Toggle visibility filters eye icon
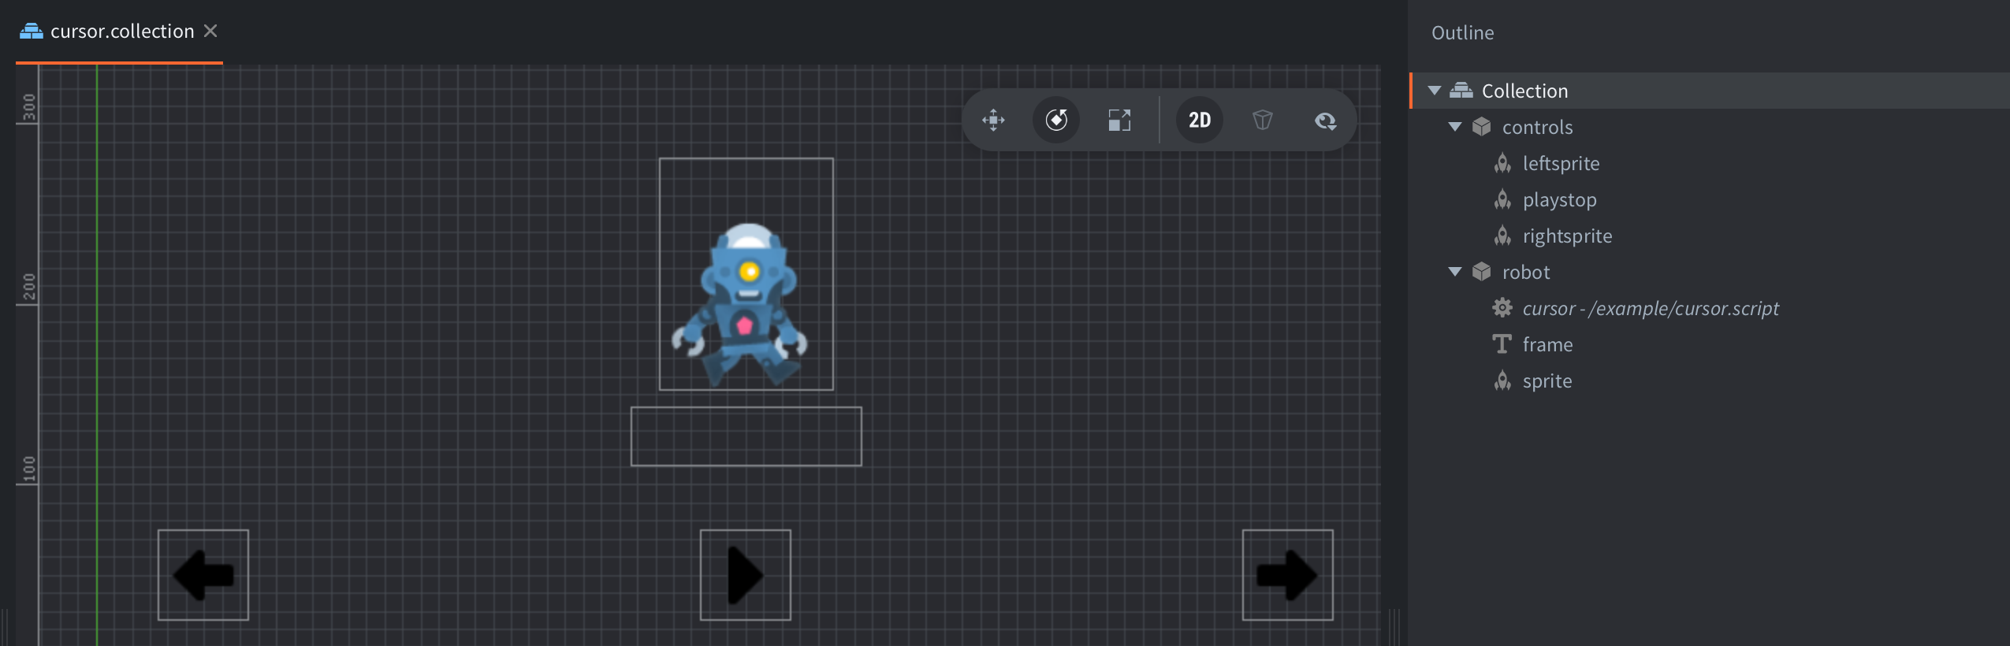This screenshot has width=2010, height=646. 1325,121
